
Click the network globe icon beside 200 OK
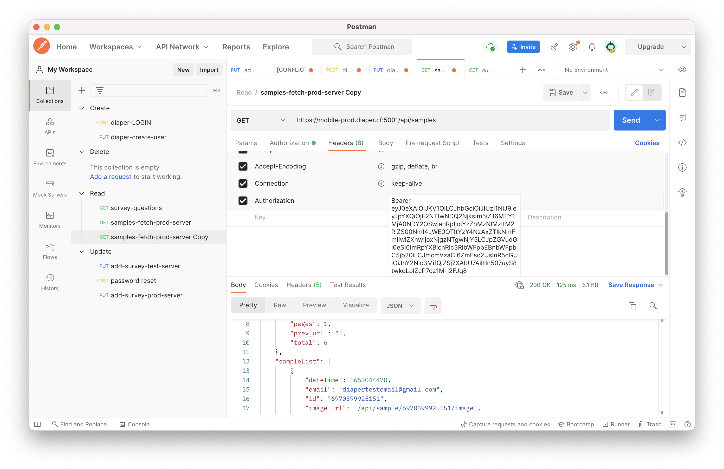tap(519, 285)
